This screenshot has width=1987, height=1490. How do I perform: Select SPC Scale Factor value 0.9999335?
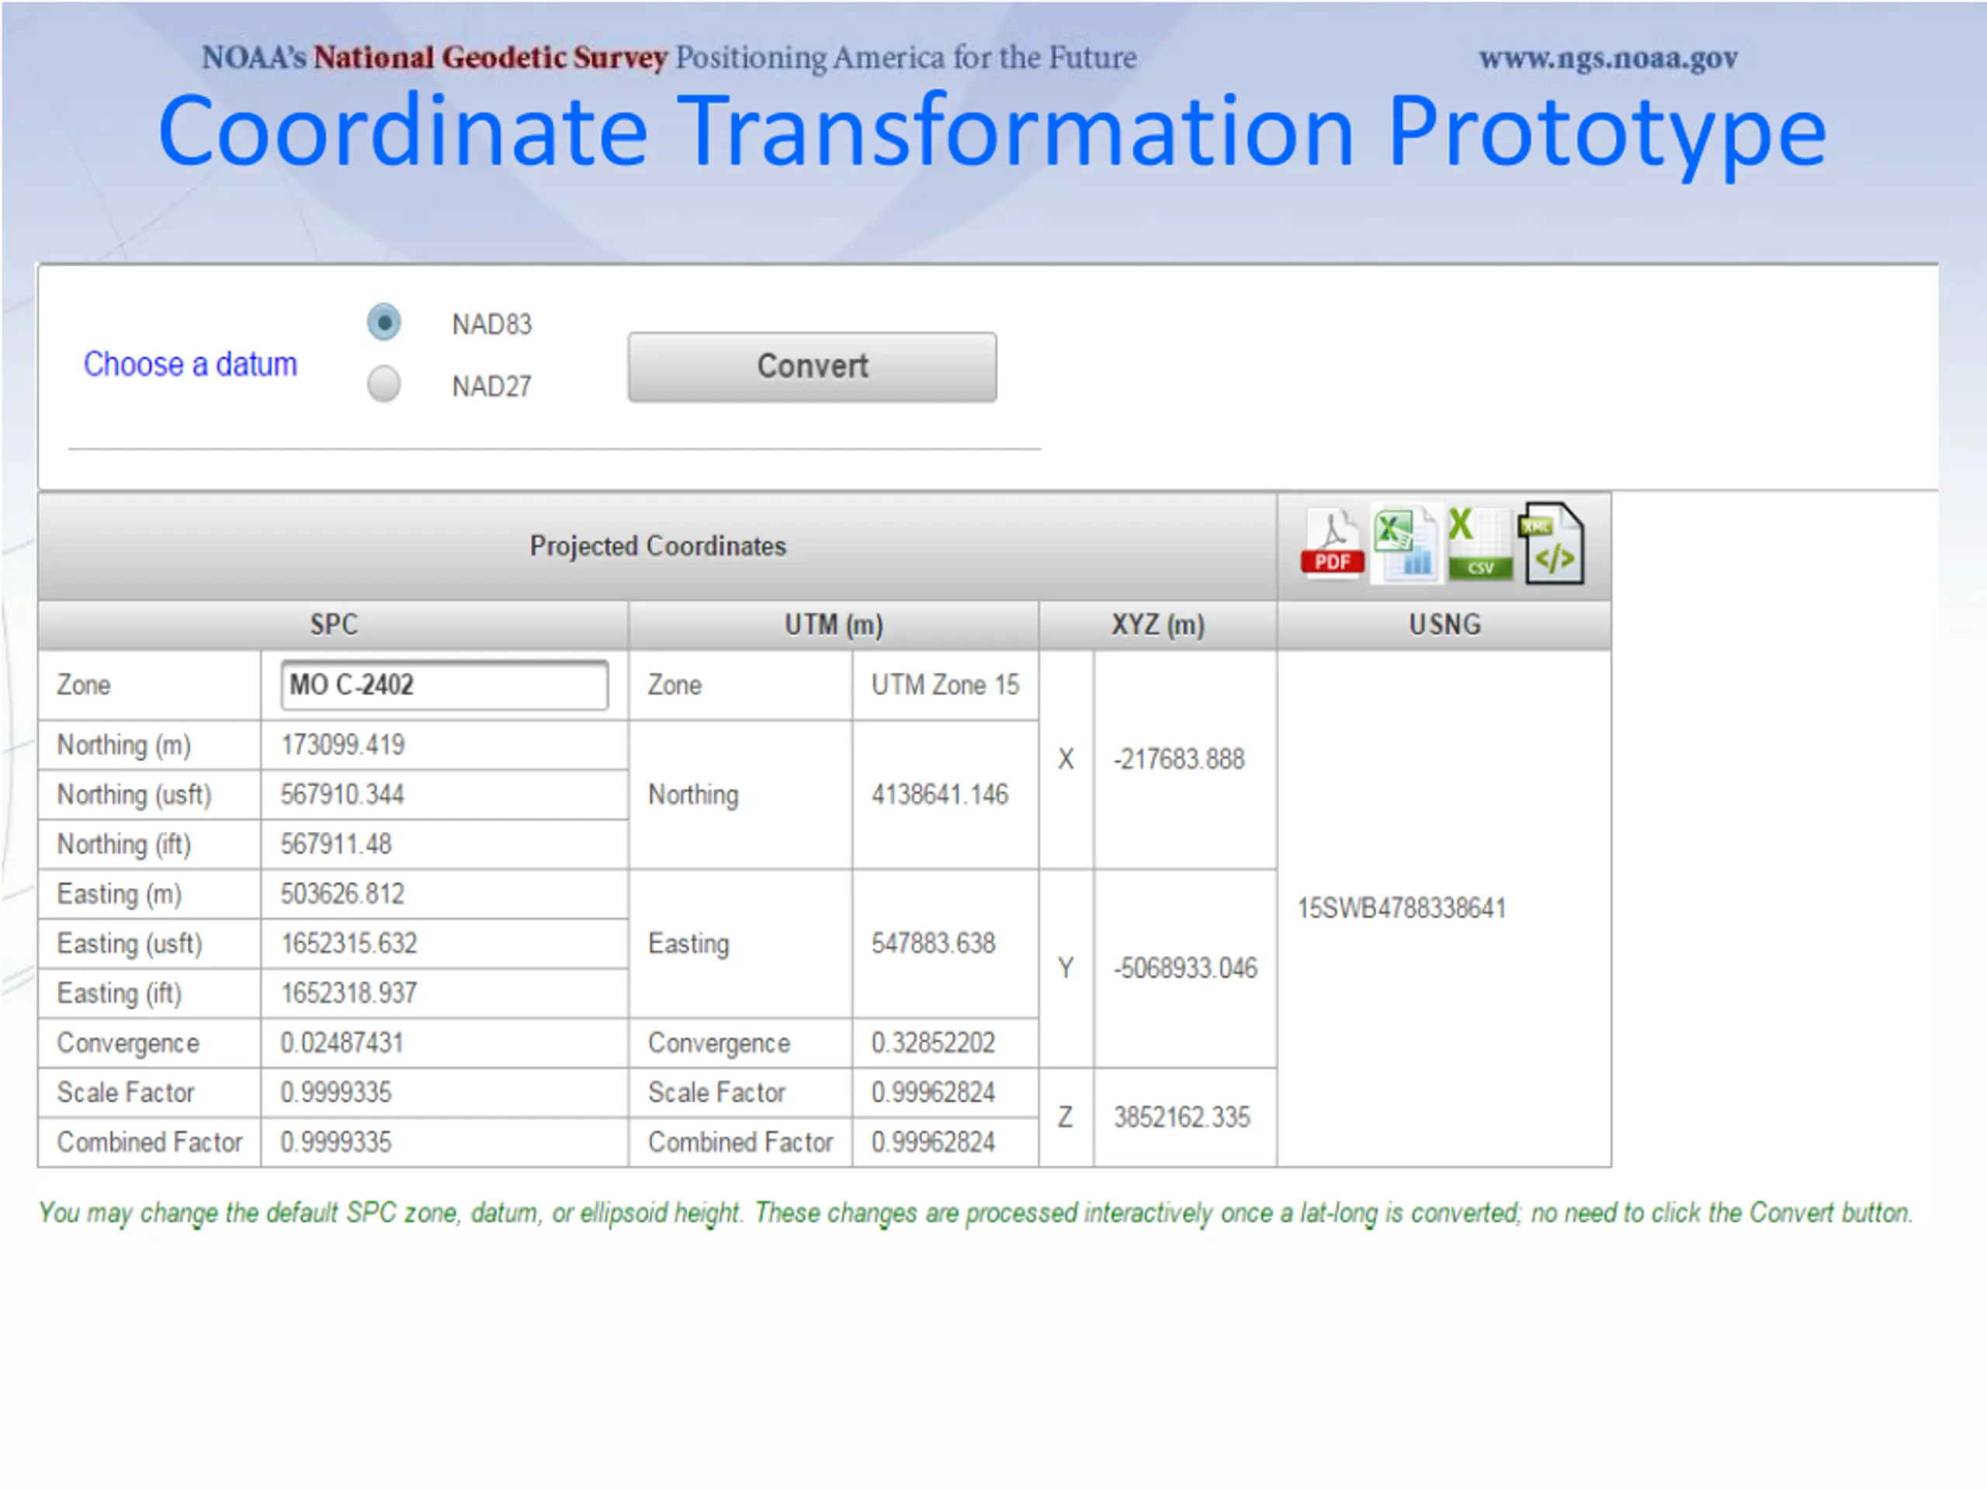click(x=336, y=1092)
